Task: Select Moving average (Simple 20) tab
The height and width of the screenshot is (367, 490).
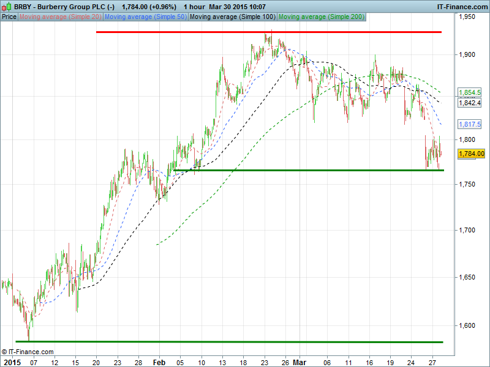Action: (x=61, y=17)
